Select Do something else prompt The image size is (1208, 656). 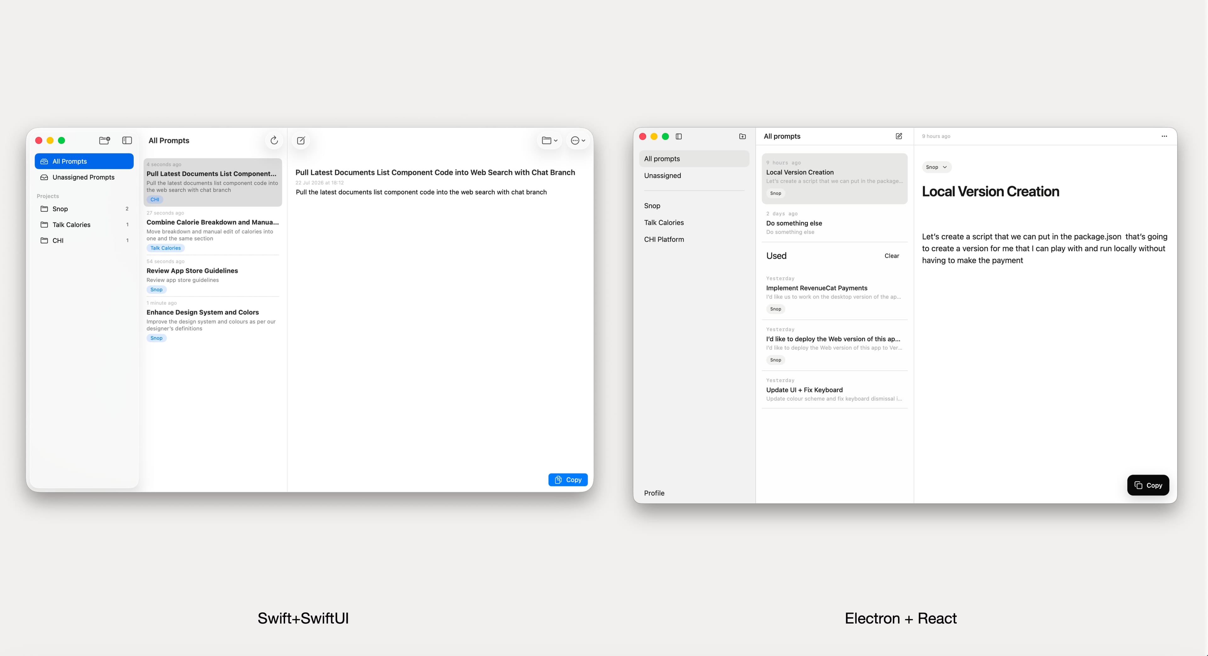click(x=835, y=223)
